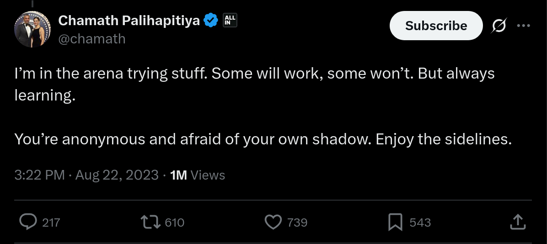
Task: Click the Subscribe button
Action: coord(436,26)
